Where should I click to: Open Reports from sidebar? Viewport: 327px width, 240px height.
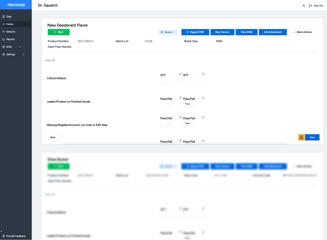[x=16, y=39]
